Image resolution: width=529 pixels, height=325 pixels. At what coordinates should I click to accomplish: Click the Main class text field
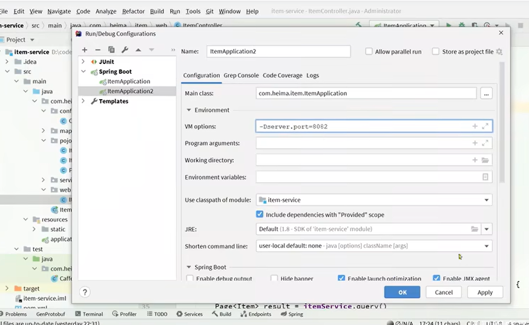(366, 94)
